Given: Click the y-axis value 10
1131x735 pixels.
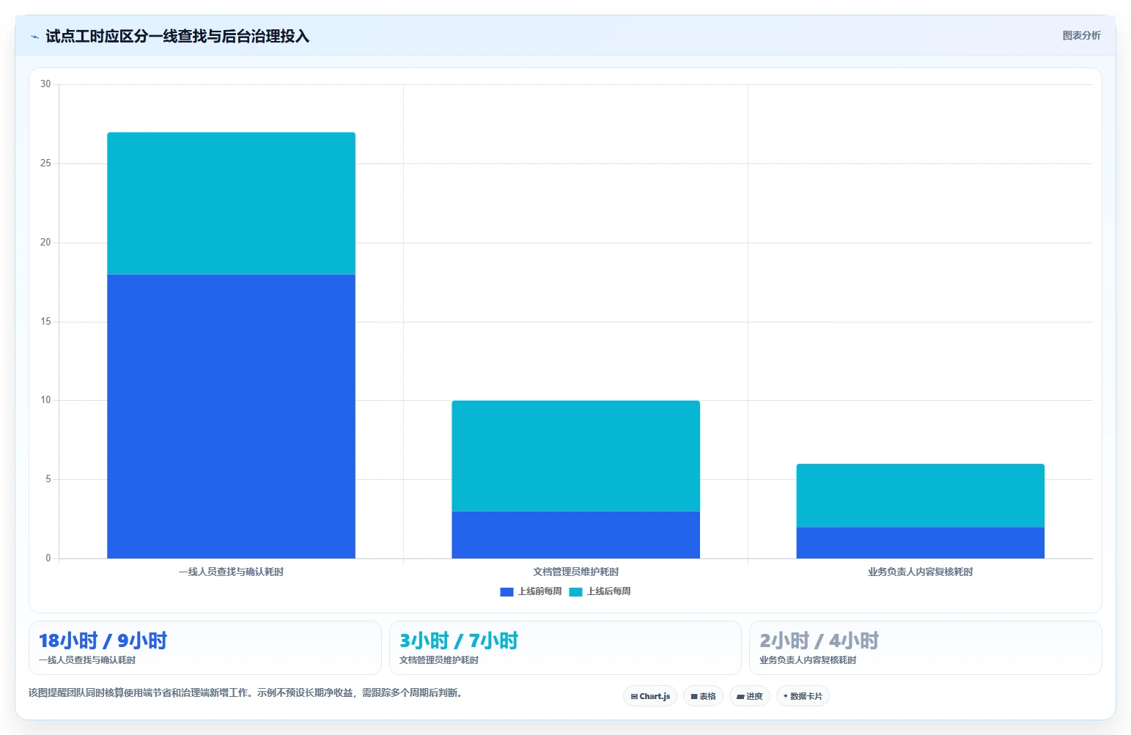Looking at the screenshot, I should pyautogui.click(x=45, y=400).
